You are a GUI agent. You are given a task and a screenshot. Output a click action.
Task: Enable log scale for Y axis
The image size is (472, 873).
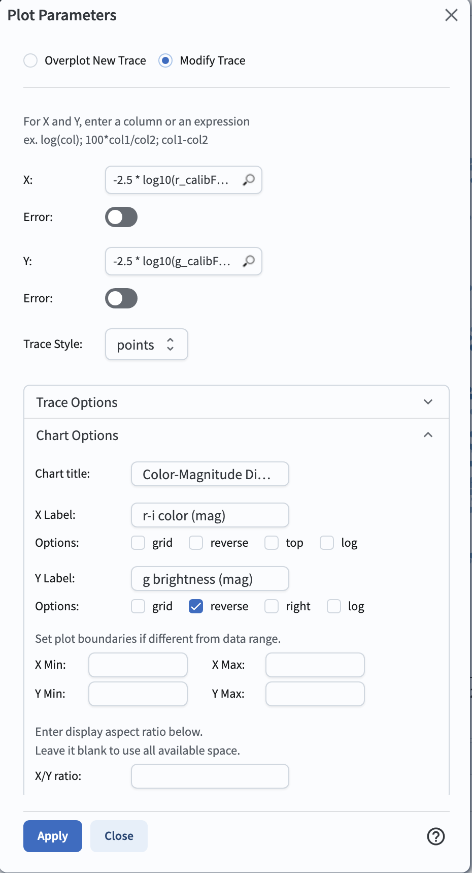334,606
